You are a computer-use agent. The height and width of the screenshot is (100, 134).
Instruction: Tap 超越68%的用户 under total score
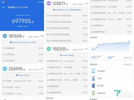point(23,26)
